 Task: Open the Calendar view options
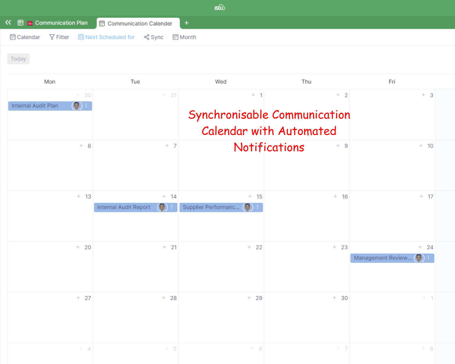[25, 37]
